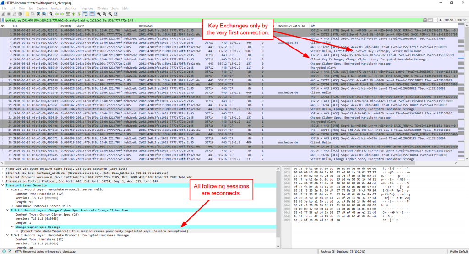
Task: Click the TCP.Str filter button
Action: [448, 21]
